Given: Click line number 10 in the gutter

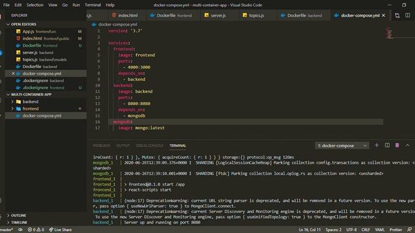Looking at the screenshot, I should (x=97, y=85).
